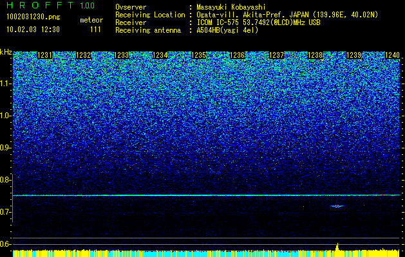
Task: Click the 1233 time marker
Action: coord(122,55)
